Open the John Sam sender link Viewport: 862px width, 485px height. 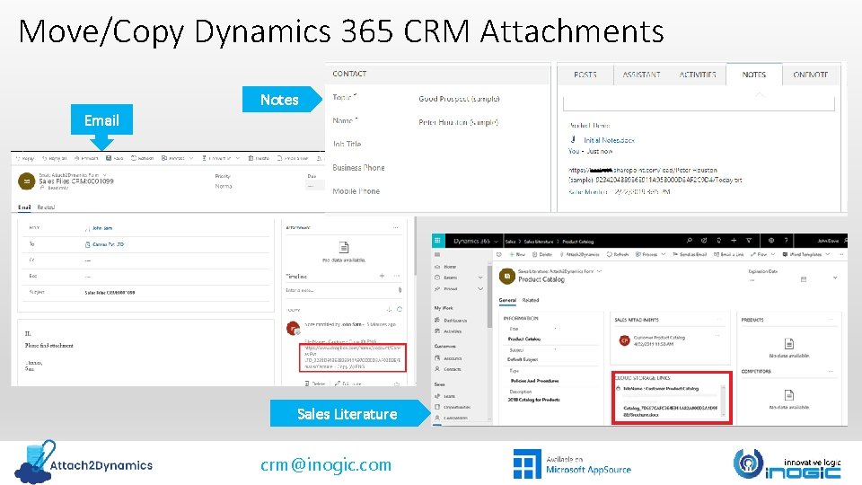tap(101, 227)
